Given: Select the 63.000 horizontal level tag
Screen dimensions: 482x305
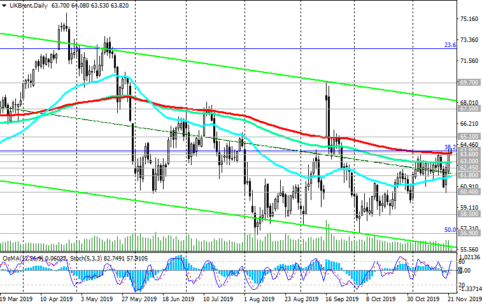Looking at the screenshot, I should pyautogui.click(x=469, y=161).
